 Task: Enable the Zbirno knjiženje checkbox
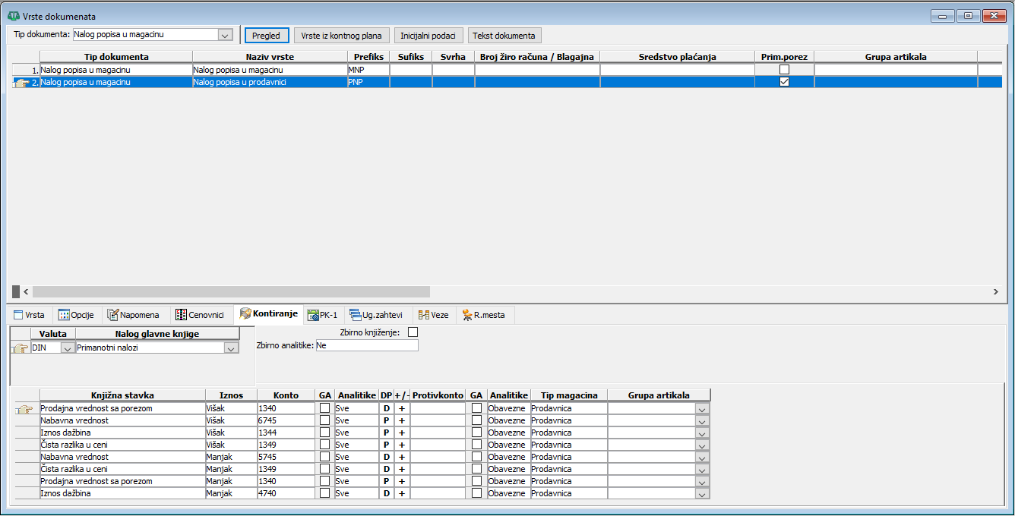click(413, 332)
